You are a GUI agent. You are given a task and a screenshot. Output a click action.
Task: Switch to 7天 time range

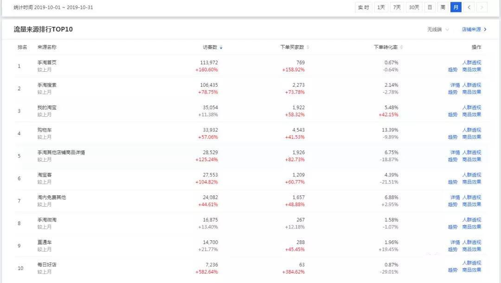pos(397,7)
